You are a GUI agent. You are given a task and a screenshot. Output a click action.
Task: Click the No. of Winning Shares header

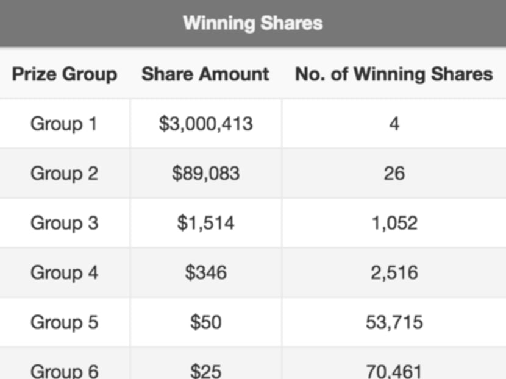tap(394, 74)
